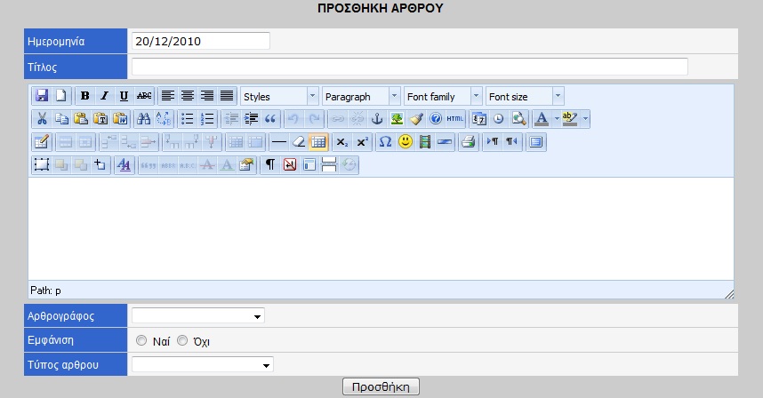The image size is (763, 398).
Task: Insert a bulleted list
Action: tap(188, 118)
